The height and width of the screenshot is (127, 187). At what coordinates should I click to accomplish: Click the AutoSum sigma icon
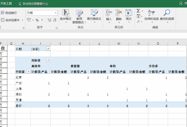point(138,11)
